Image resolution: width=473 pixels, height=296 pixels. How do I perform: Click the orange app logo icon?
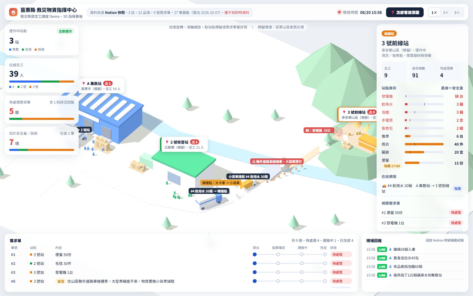pos(13,12)
